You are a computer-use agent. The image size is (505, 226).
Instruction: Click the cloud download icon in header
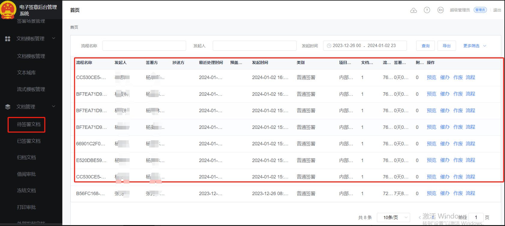413,10
